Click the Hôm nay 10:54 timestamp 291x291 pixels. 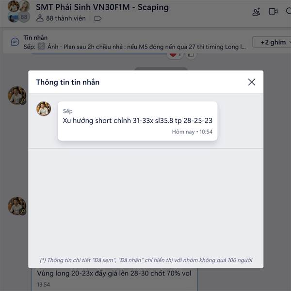pos(192,132)
